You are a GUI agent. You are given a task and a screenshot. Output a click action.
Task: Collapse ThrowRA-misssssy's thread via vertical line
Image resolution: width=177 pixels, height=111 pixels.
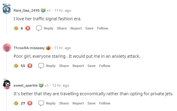pyautogui.click(x=7, y=63)
